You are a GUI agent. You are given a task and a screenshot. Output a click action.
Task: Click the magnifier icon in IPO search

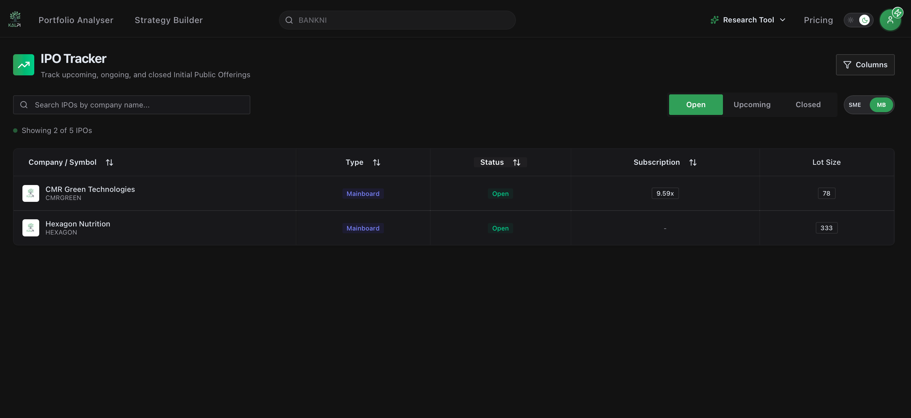[24, 105]
